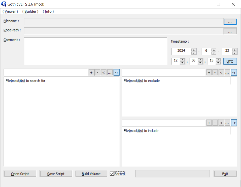Add a mask to the search-for list
241x187 pixels.
(x=91, y=72)
